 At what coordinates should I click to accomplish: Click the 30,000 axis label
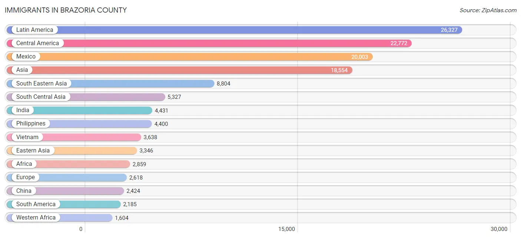click(x=499, y=229)
